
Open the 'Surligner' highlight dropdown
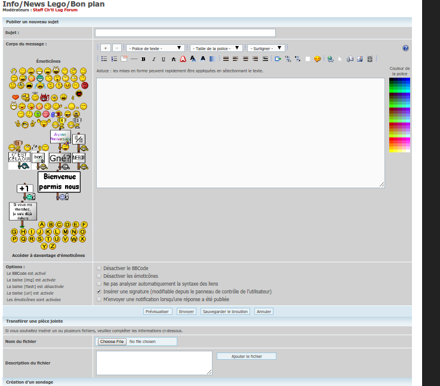click(265, 48)
